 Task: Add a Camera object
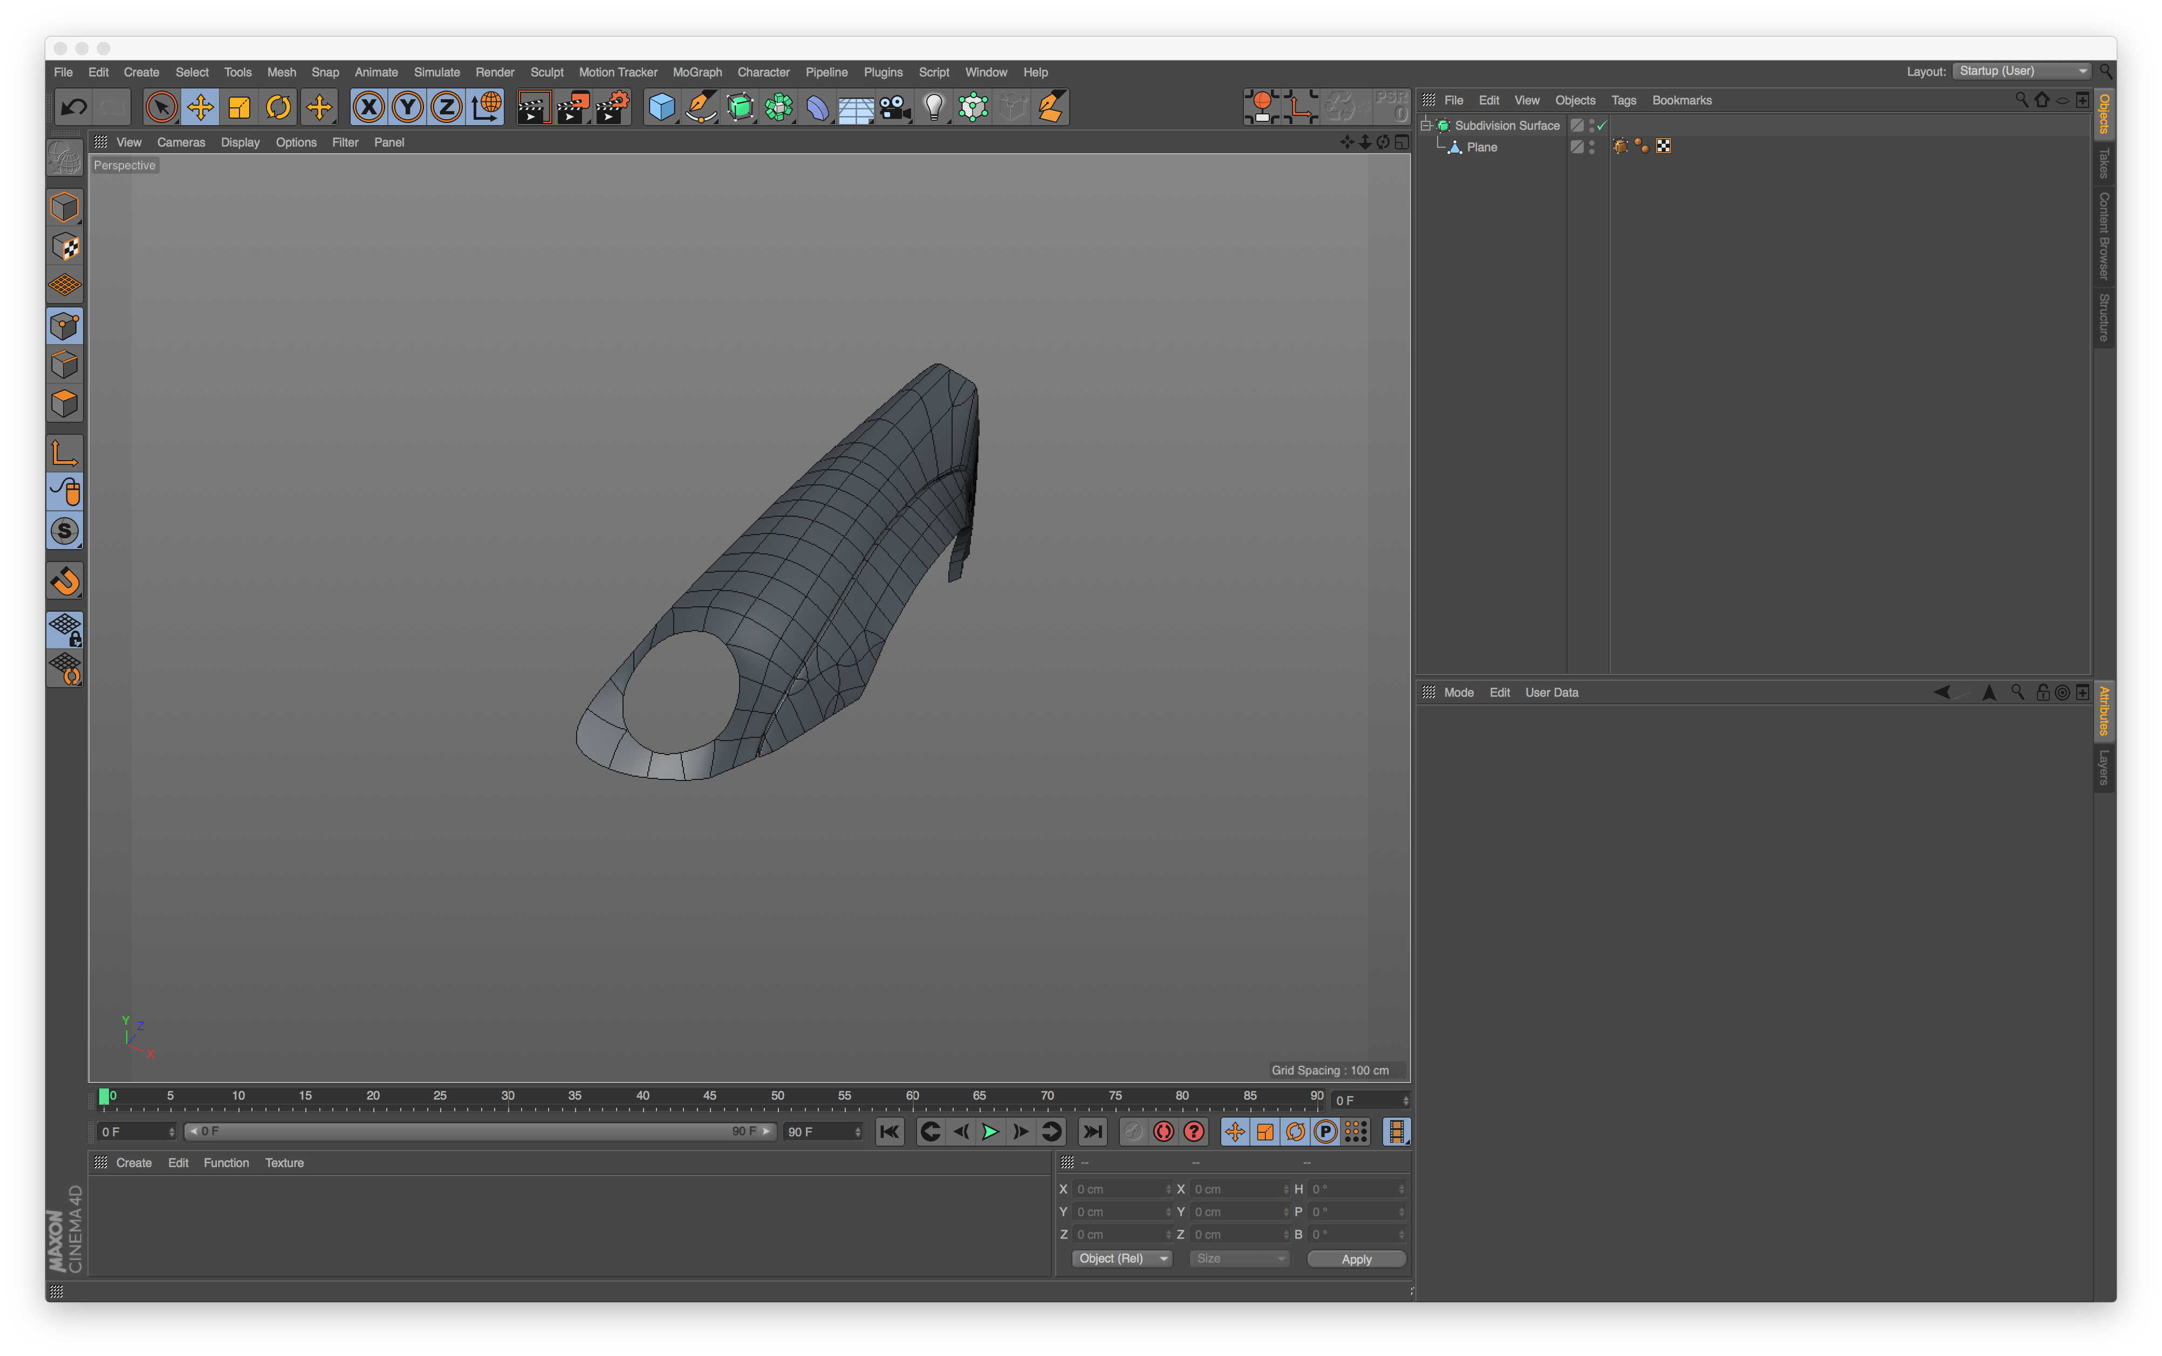895,108
